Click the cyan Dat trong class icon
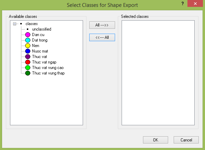The height and width of the screenshot is (150, 205). (x=28, y=40)
